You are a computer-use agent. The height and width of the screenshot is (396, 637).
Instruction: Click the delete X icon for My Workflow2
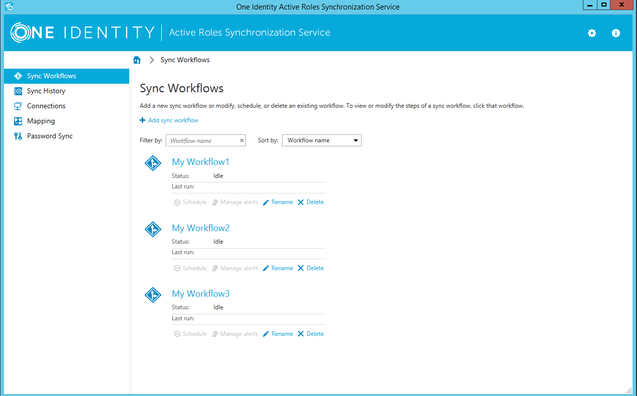pos(300,269)
